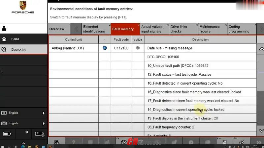Click the scroll down arrow of fault list
The image size is (264, 148).
pyautogui.click(x=261, y=131)
